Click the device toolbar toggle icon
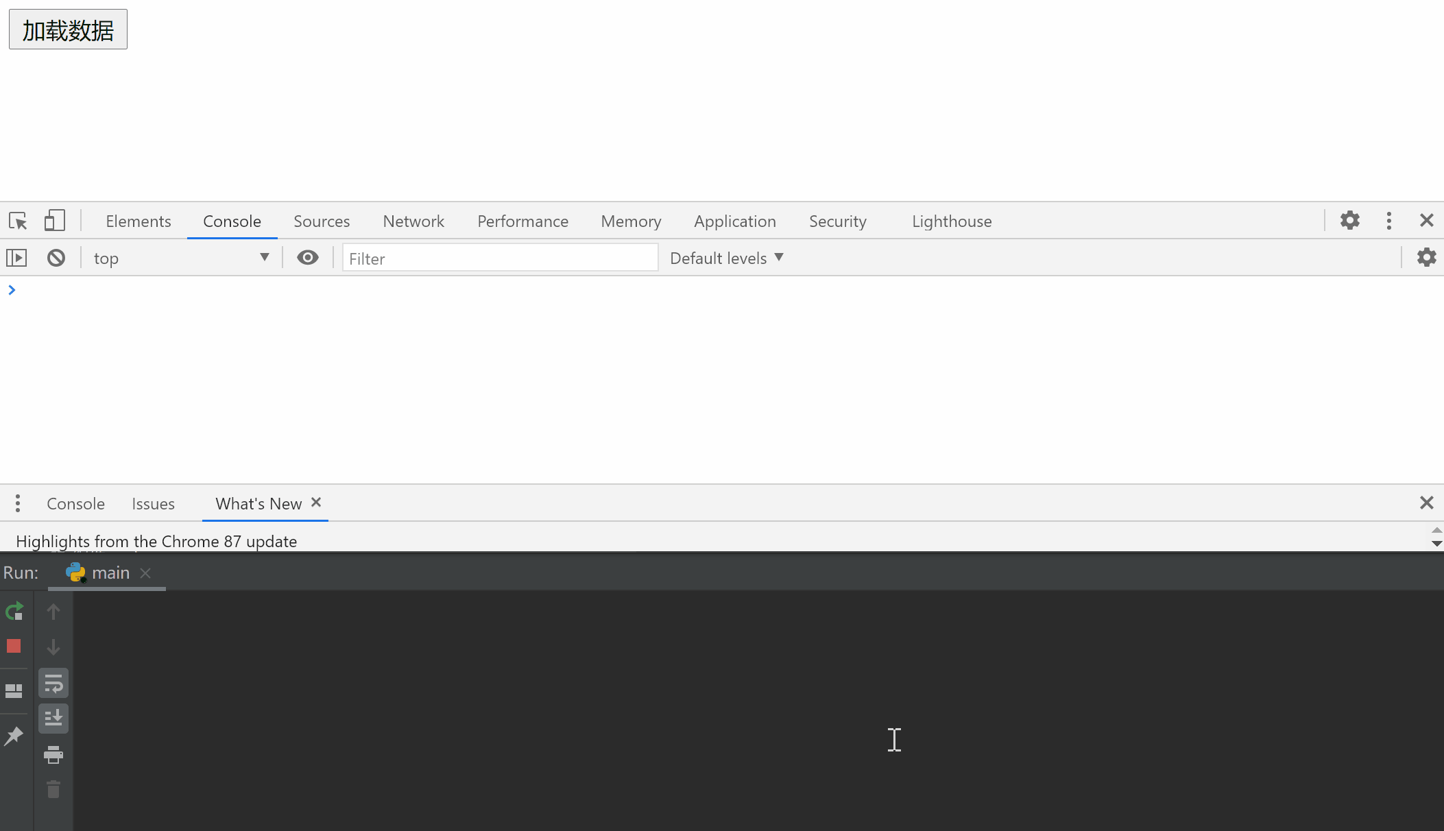The height and width of the screenshot is (831, 1444). [x=55, y=220]
